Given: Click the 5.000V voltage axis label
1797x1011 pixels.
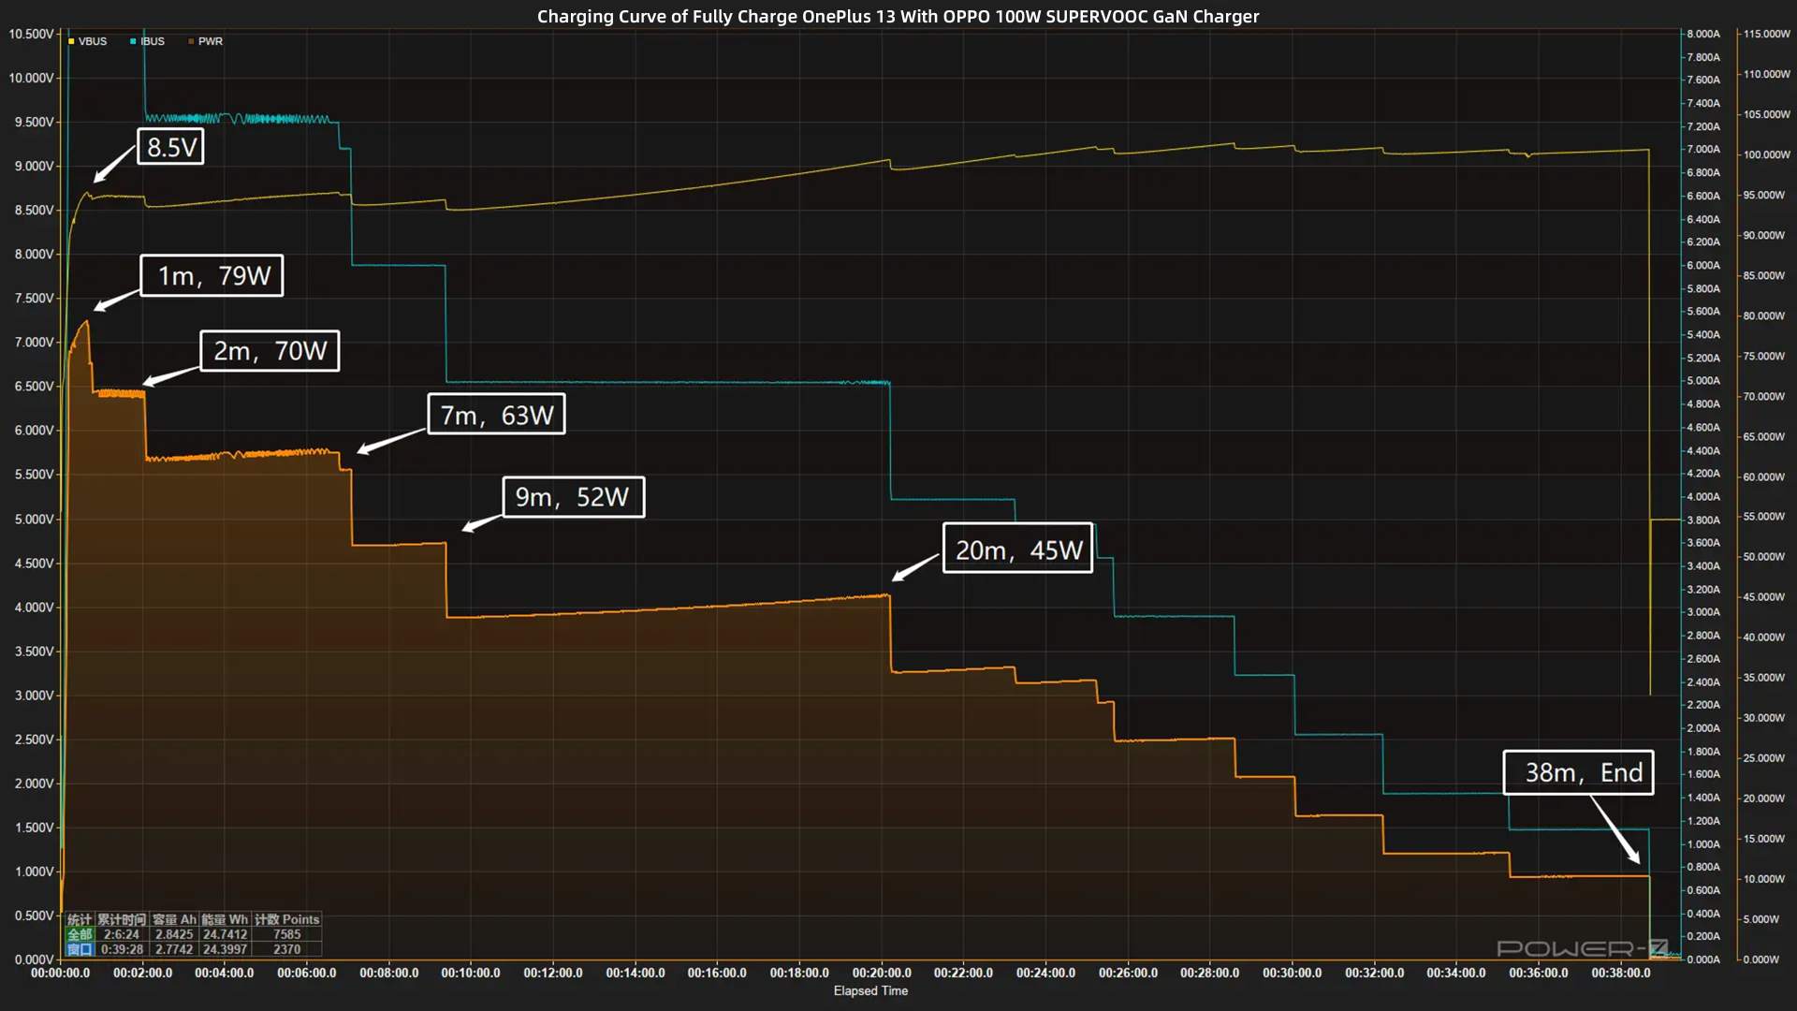Looking at the screenshot, I should (34, 519).
